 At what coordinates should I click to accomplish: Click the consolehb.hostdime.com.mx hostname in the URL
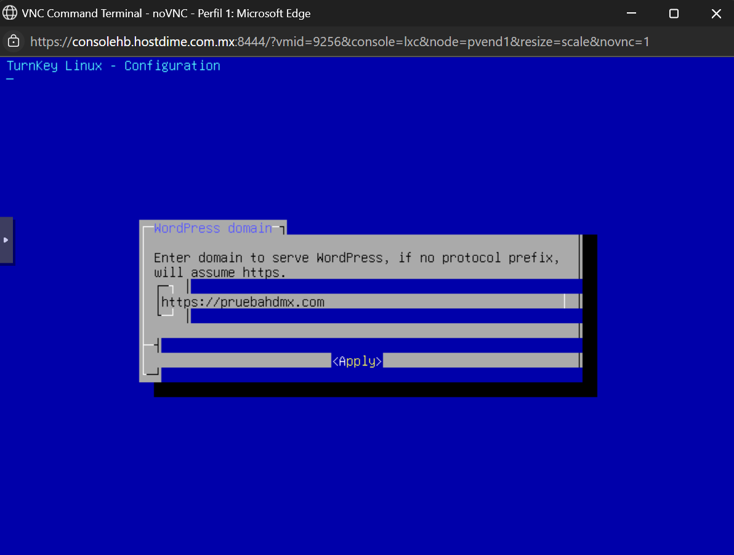153,42
